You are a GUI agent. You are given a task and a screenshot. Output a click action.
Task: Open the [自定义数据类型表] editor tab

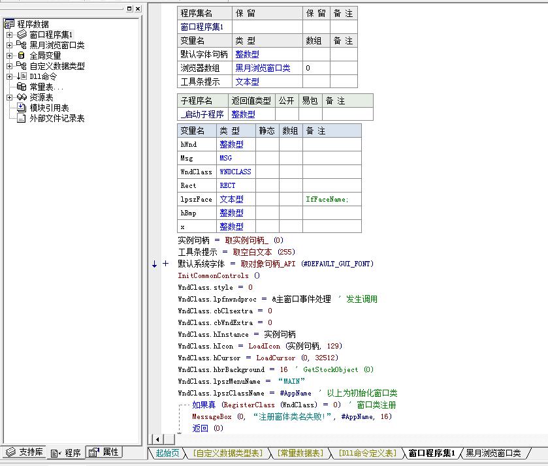pos(227,453)
